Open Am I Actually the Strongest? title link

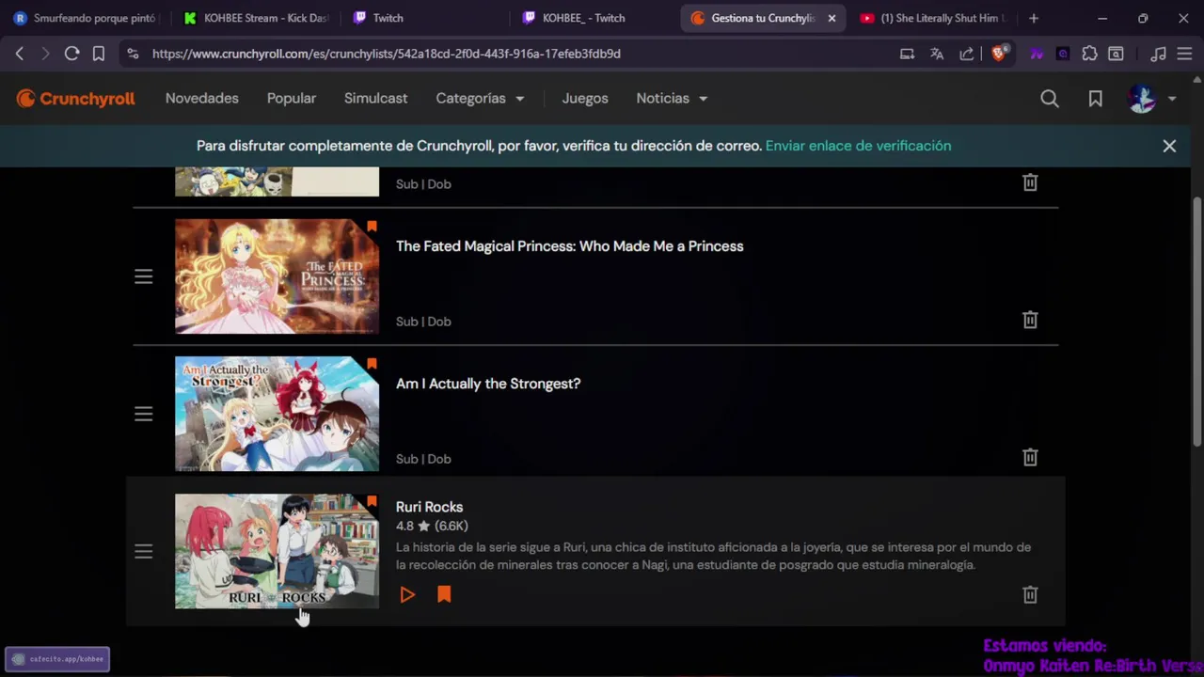click(x=488, y=384)
